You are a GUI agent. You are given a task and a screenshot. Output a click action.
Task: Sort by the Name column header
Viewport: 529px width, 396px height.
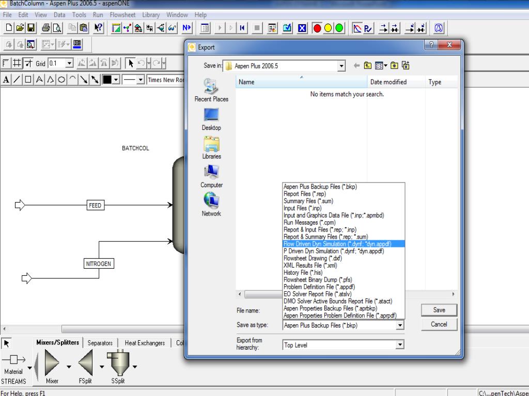301,82
